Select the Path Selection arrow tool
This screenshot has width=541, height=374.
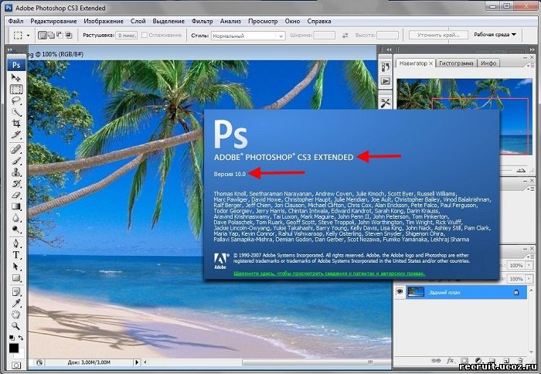click(16, 267)
